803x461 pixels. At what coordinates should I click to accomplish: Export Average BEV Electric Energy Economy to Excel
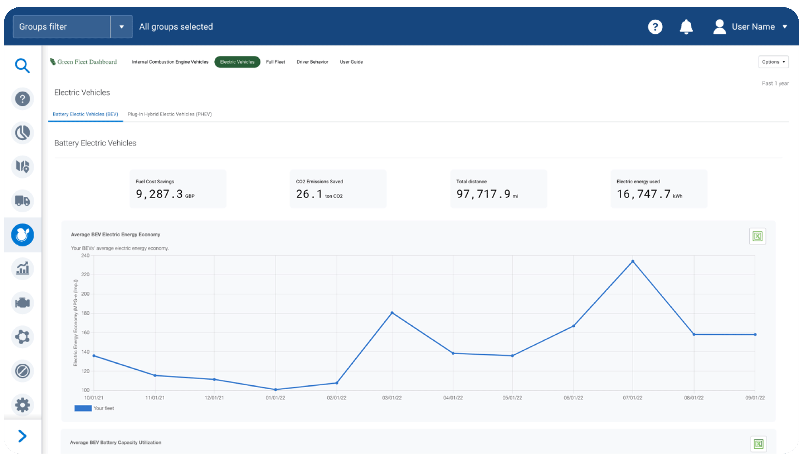click(x=757, y=236)
